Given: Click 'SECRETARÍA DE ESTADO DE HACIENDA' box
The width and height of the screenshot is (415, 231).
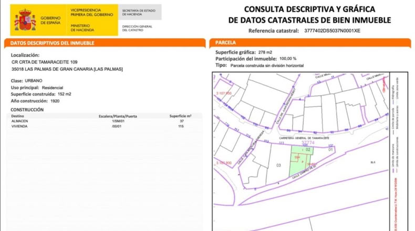Looking at the screenshot, I should pos(140,12).
